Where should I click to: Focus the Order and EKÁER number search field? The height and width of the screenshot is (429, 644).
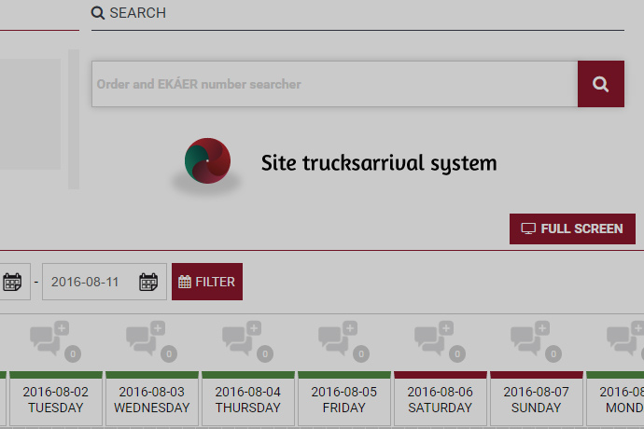coord(334,84)
